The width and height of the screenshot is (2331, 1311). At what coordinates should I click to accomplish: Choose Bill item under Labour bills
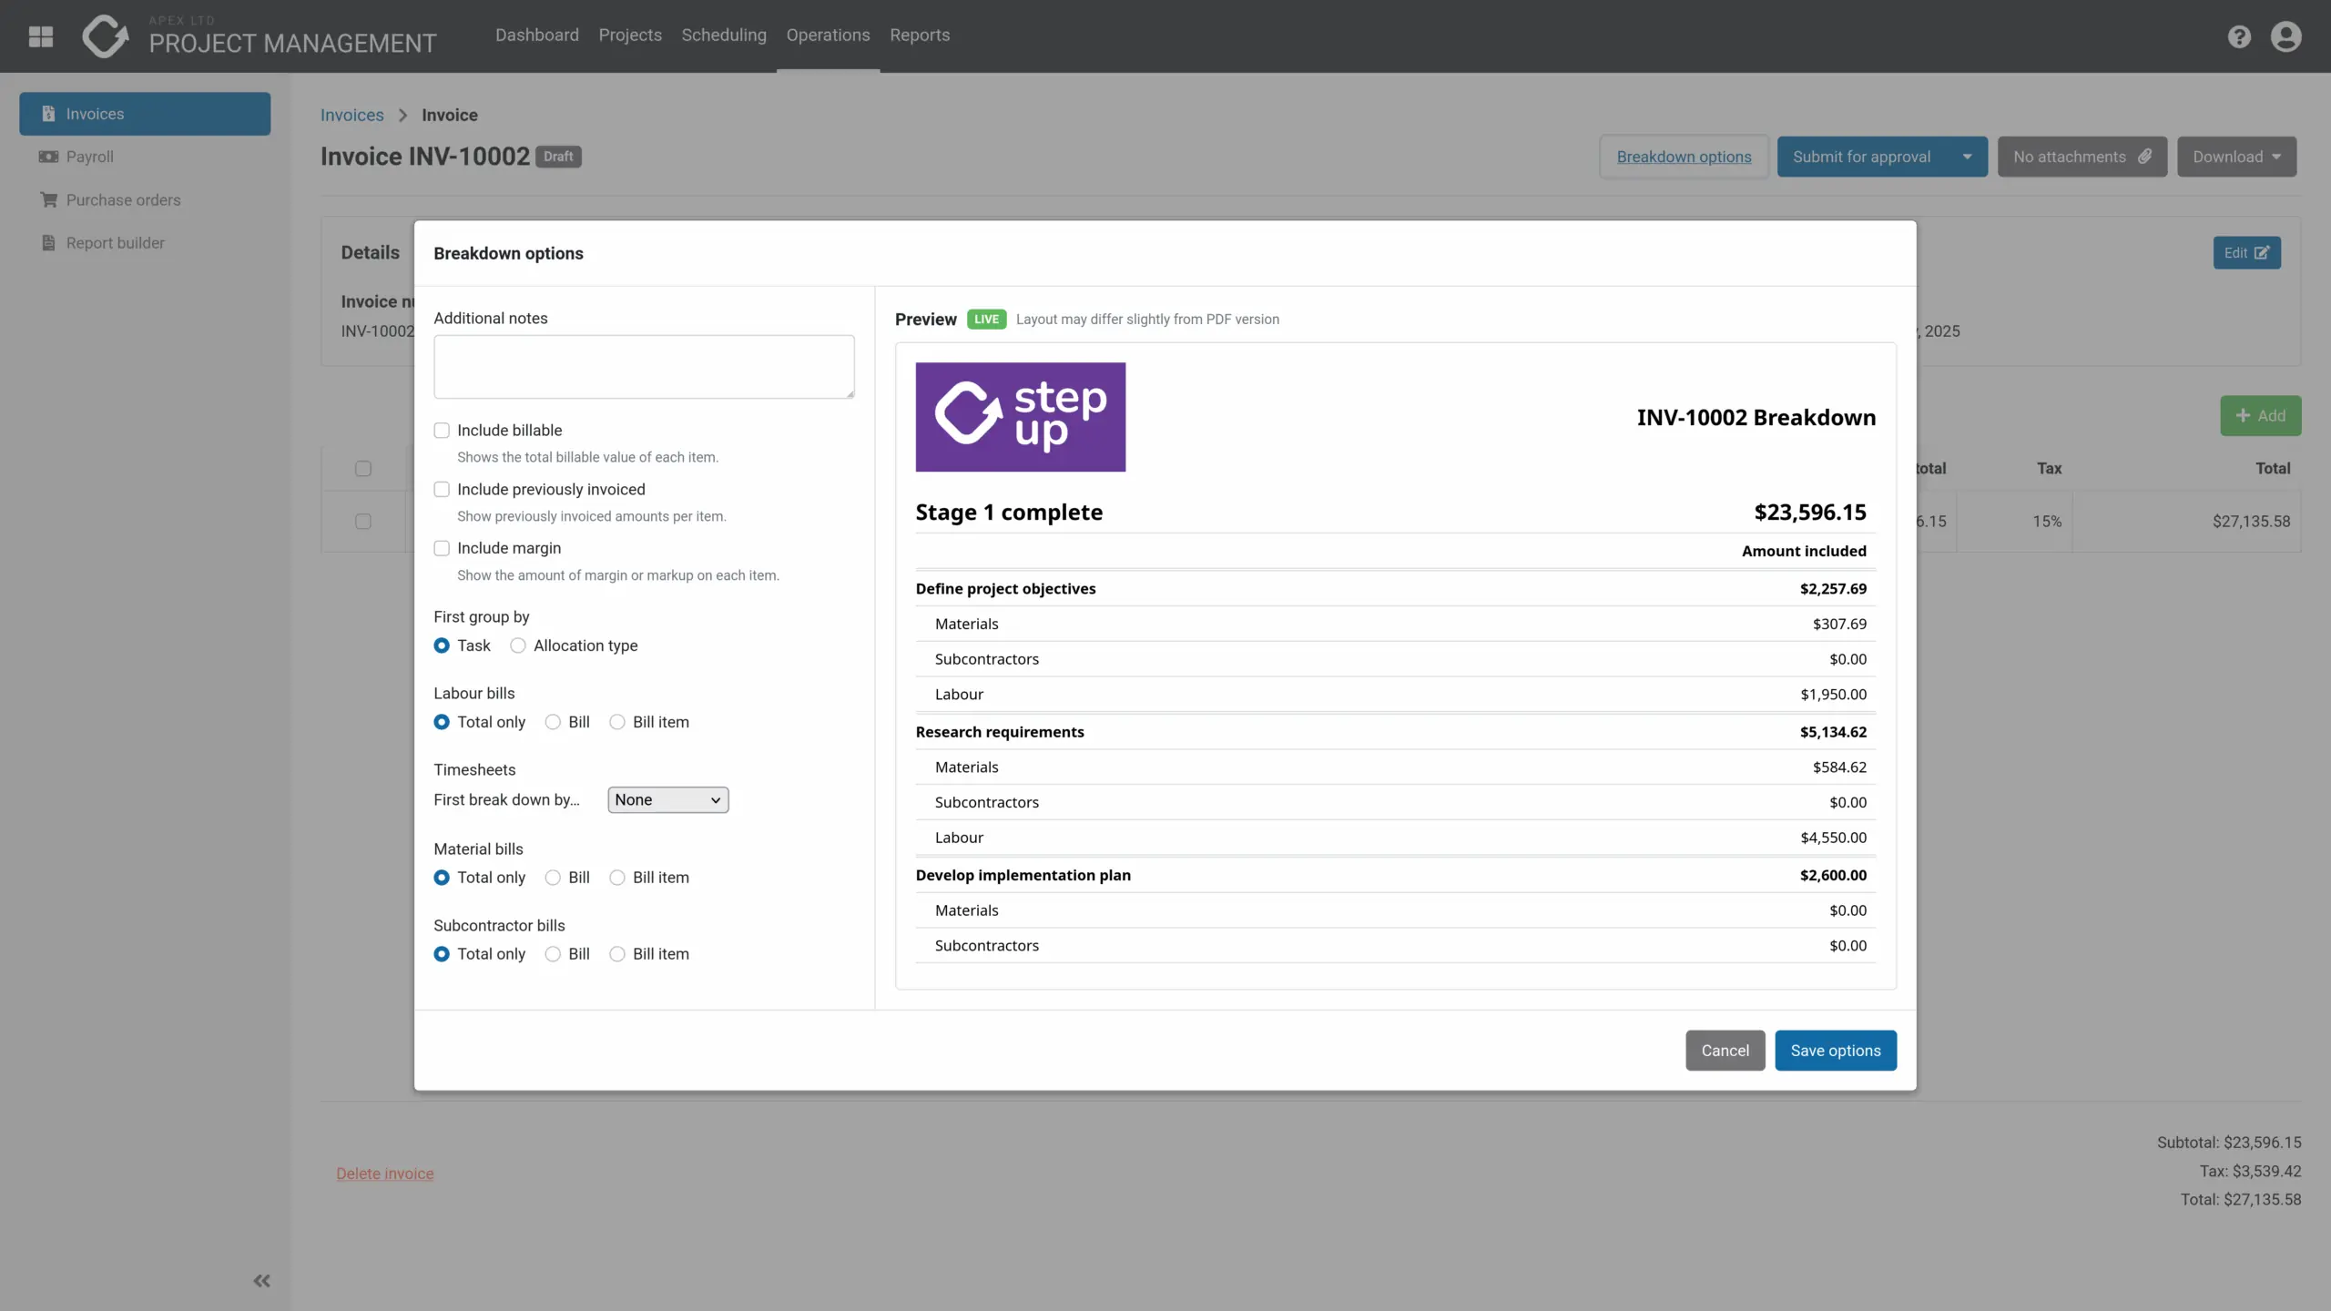tap(617, 722)
